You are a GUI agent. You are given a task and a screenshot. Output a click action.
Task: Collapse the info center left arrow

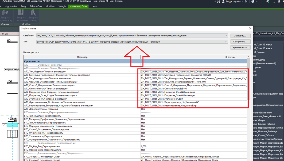pyautogui.click(x=215, y=1)
